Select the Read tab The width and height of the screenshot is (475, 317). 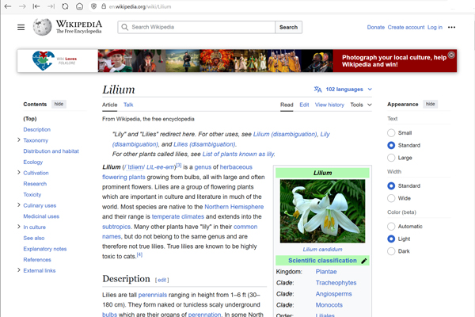(x=287, y=105)
